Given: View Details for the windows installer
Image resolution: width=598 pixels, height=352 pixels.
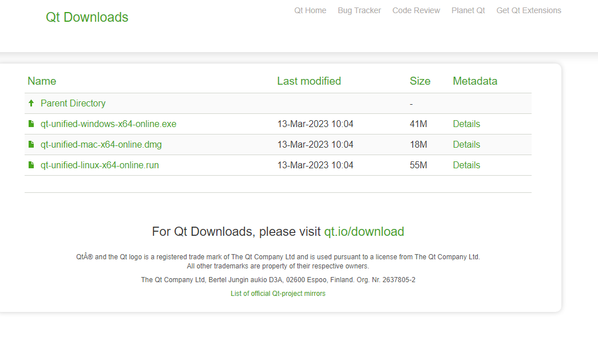Looking at the screenshot, I should coord(466,124).
